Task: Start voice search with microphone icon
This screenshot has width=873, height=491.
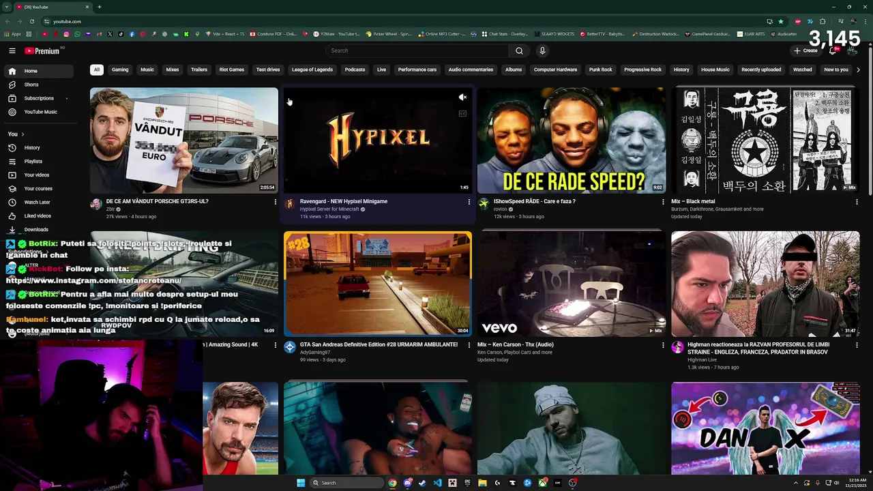Action: (542, 50)
